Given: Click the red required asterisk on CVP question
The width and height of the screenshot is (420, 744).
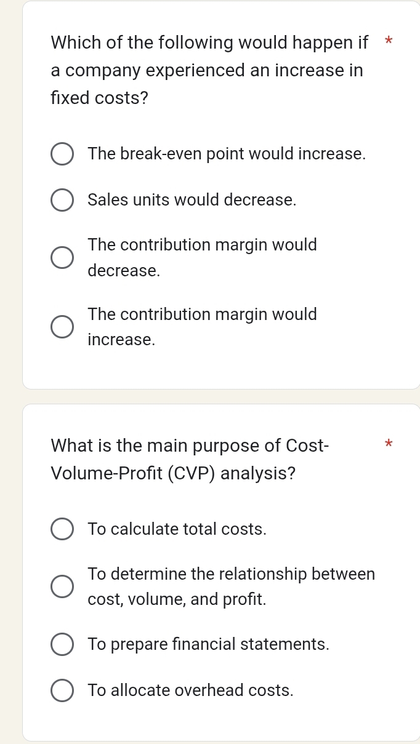Looking at the screenshot, I should pyautogui.click(x=387, y=444).
